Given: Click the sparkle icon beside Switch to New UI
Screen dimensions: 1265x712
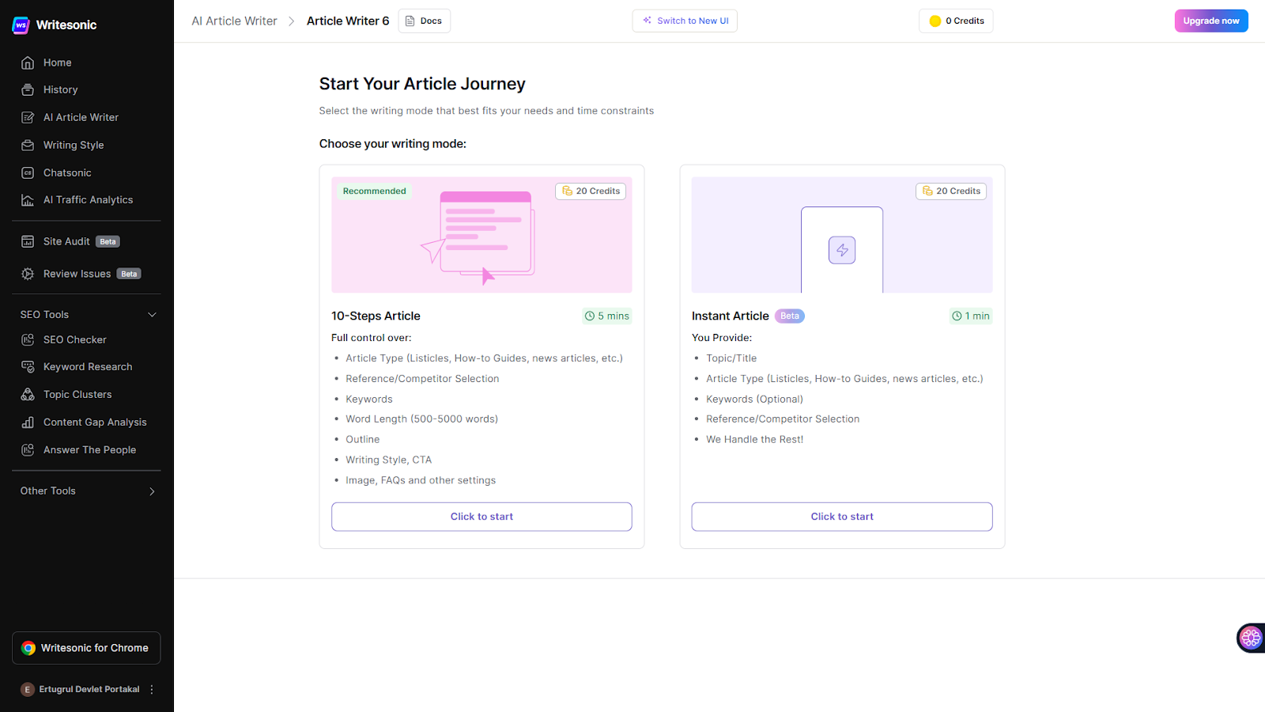Looking at the screenshot, I should [647, 21].
